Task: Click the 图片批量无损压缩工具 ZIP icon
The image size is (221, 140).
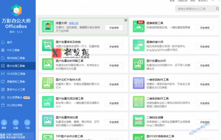Action: click(x=48, y=102)
